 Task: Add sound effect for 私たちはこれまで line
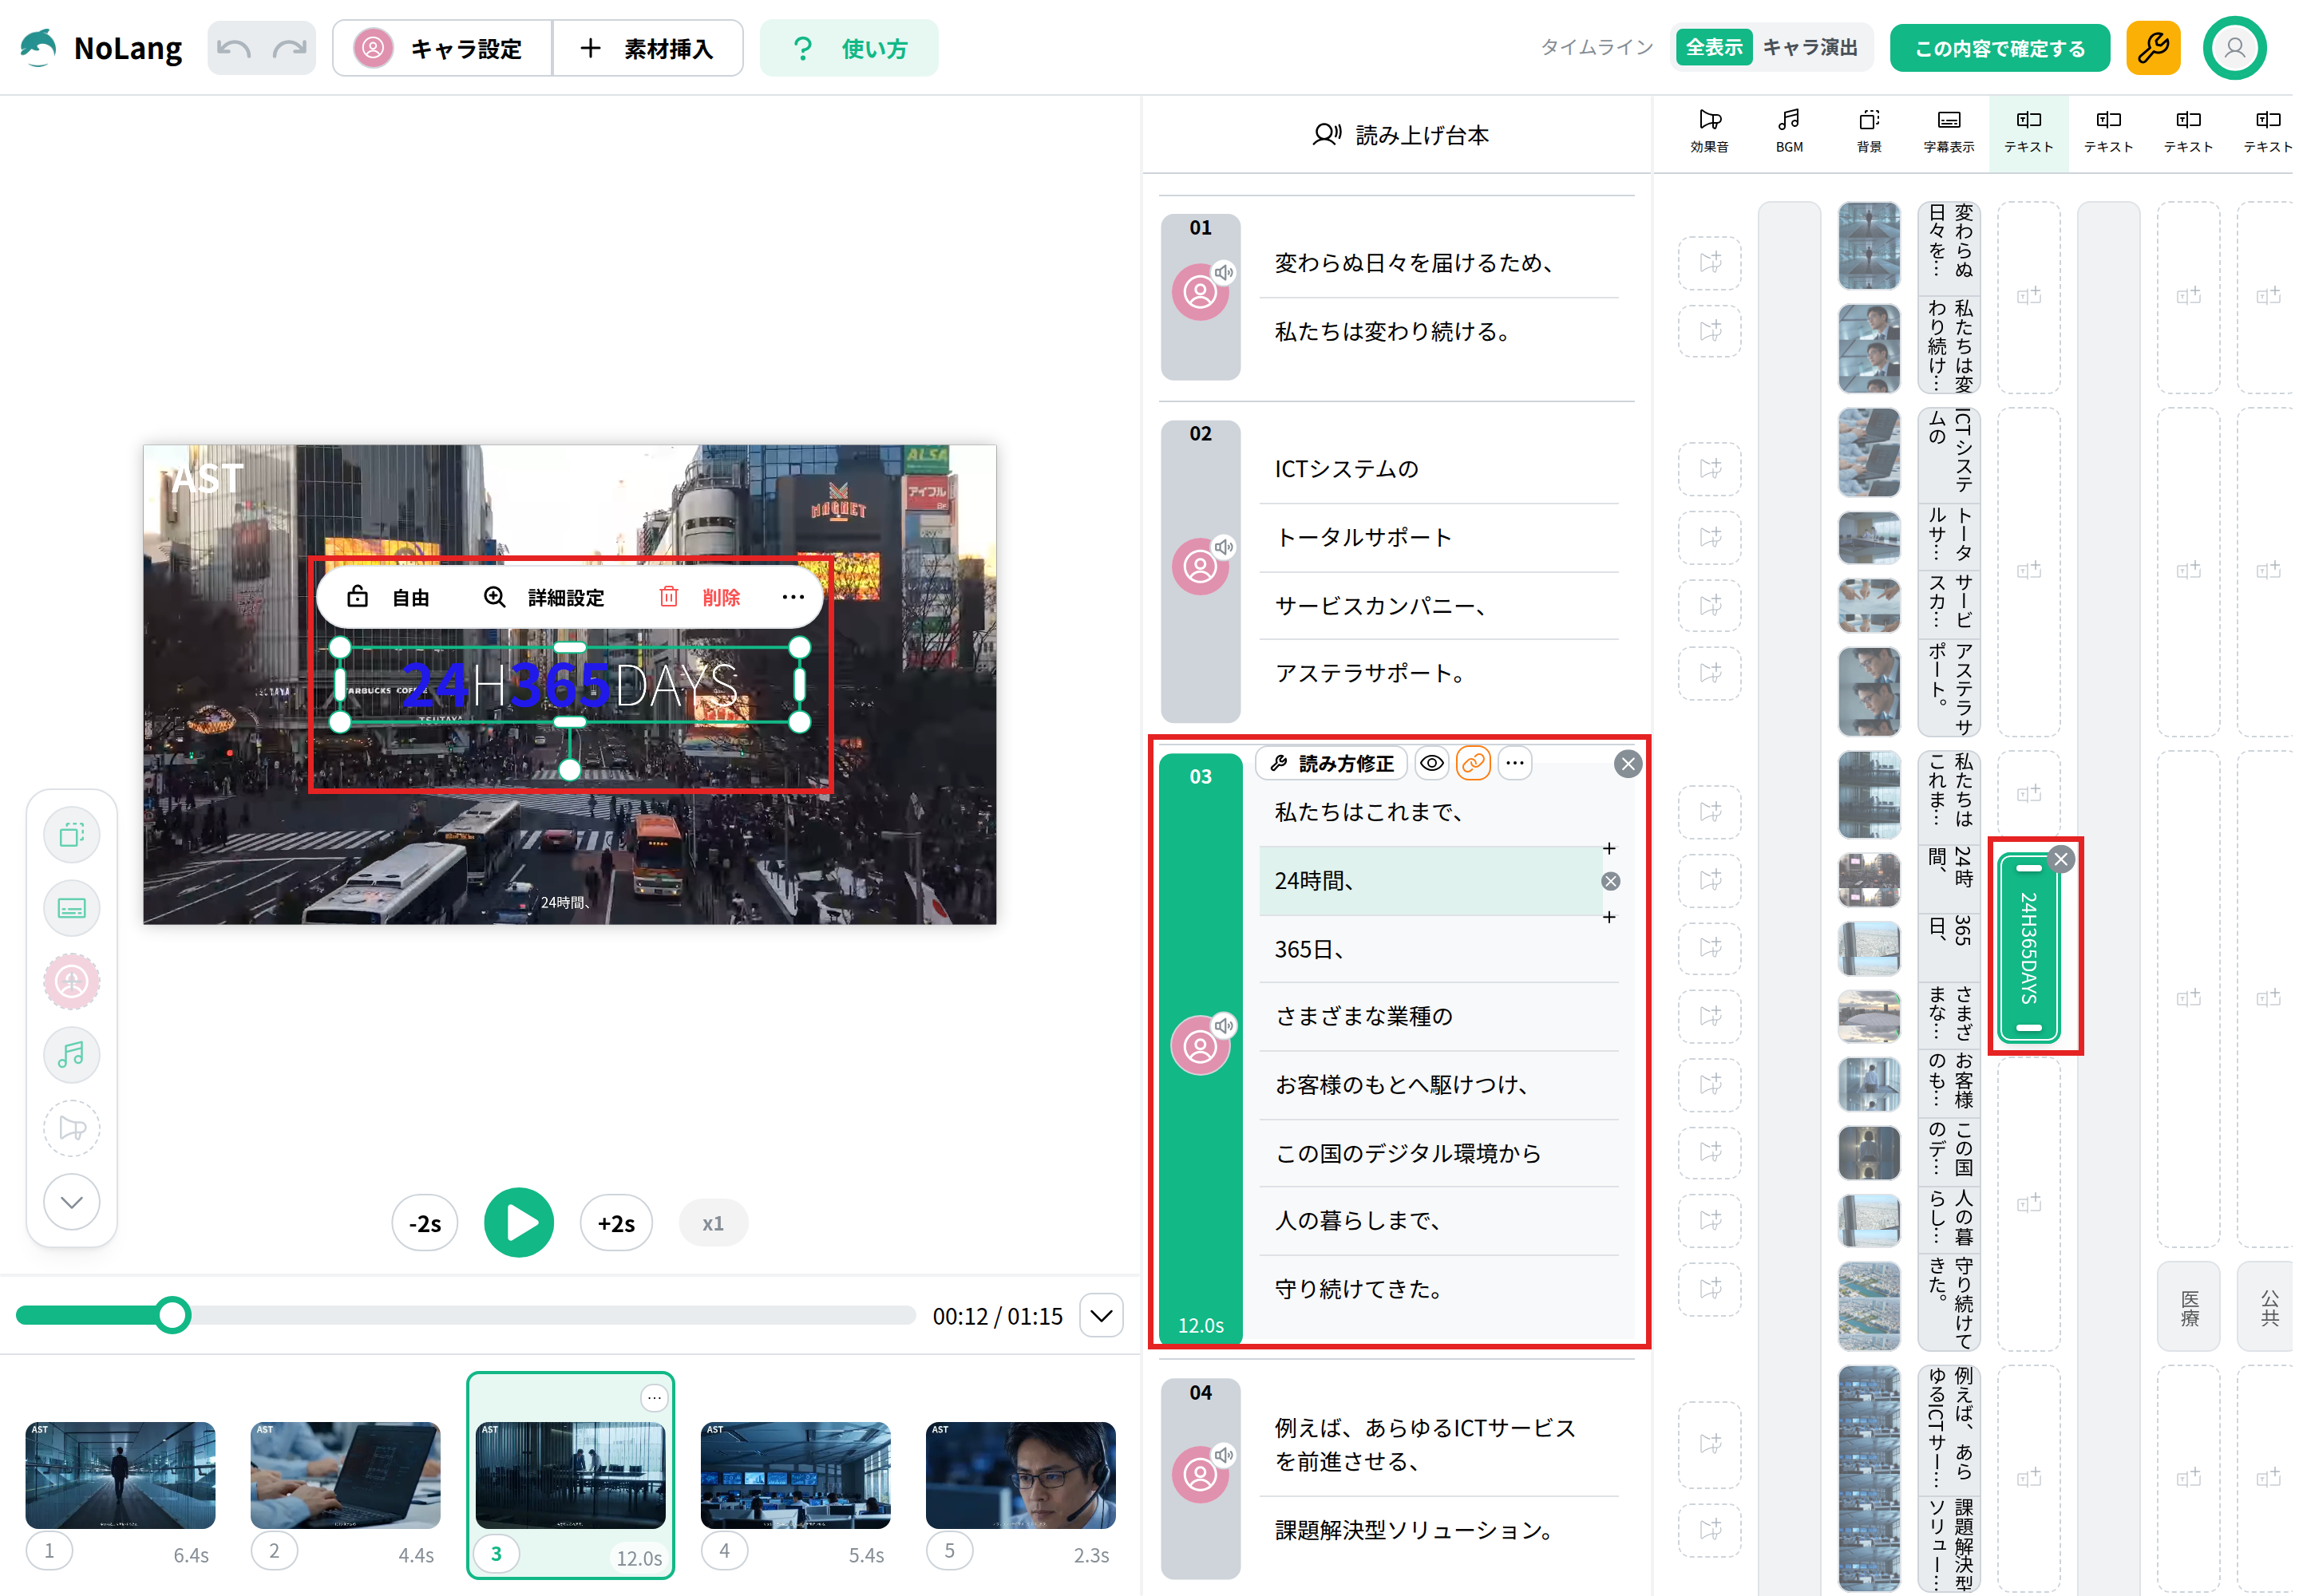coord(1710,812)
